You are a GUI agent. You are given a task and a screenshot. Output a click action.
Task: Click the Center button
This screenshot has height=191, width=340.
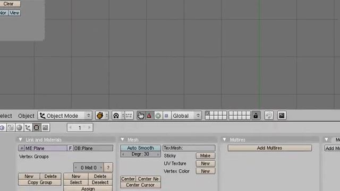(x=128, y=179)
